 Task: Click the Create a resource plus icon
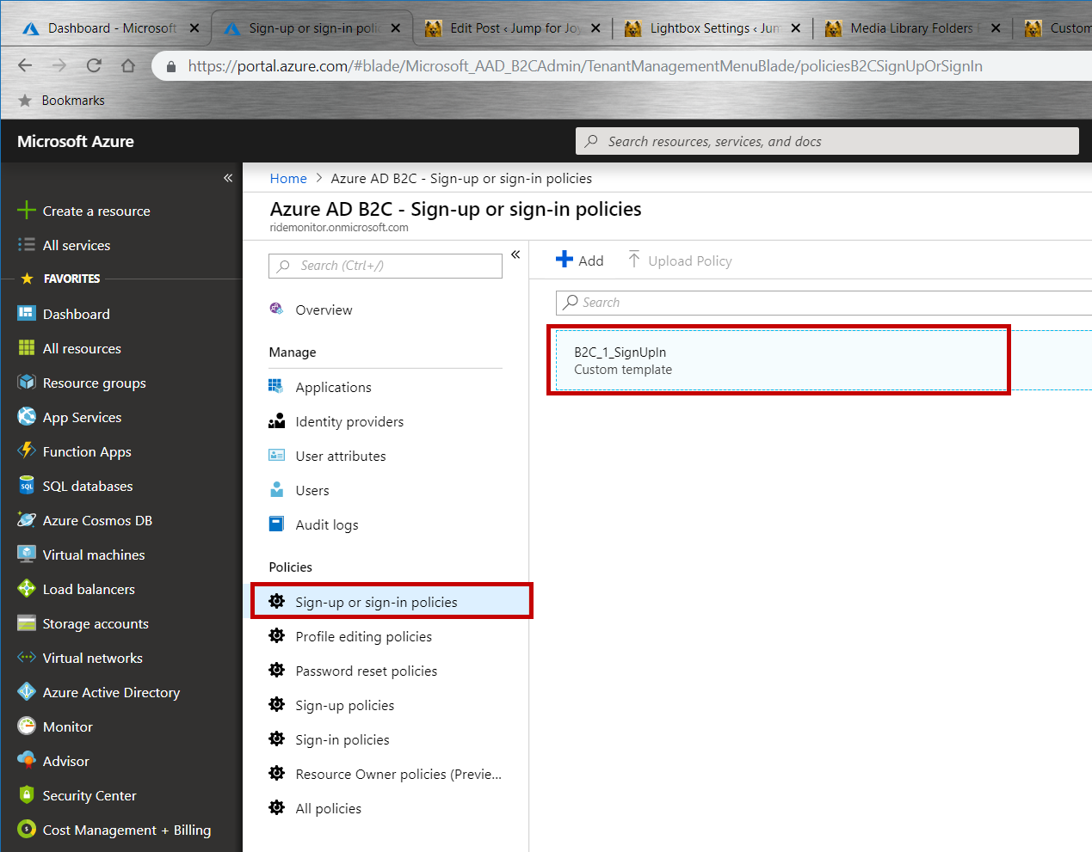click(x=27, y=211)
